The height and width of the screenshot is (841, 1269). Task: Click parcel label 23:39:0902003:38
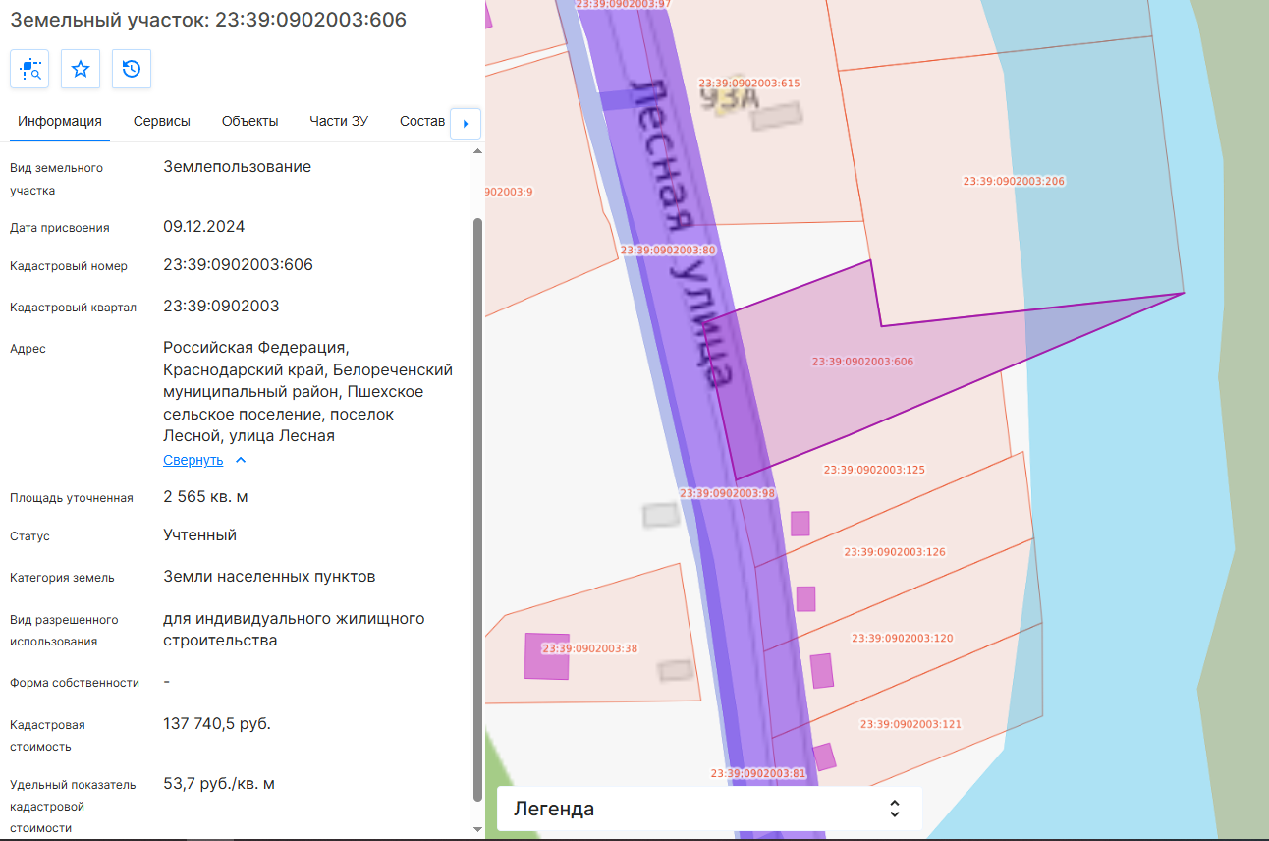click(x=590, y=648)
